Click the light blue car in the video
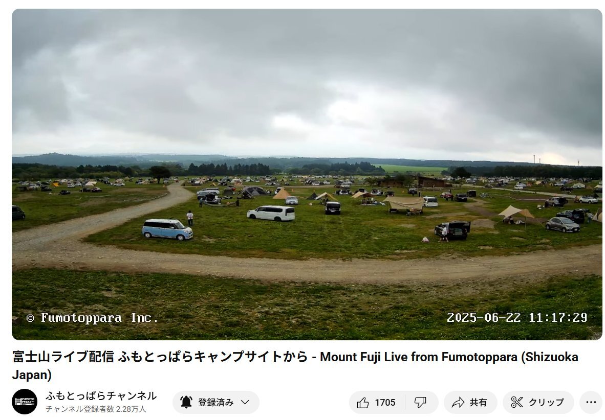Screen dimensions: 605x420 (167, 229)
